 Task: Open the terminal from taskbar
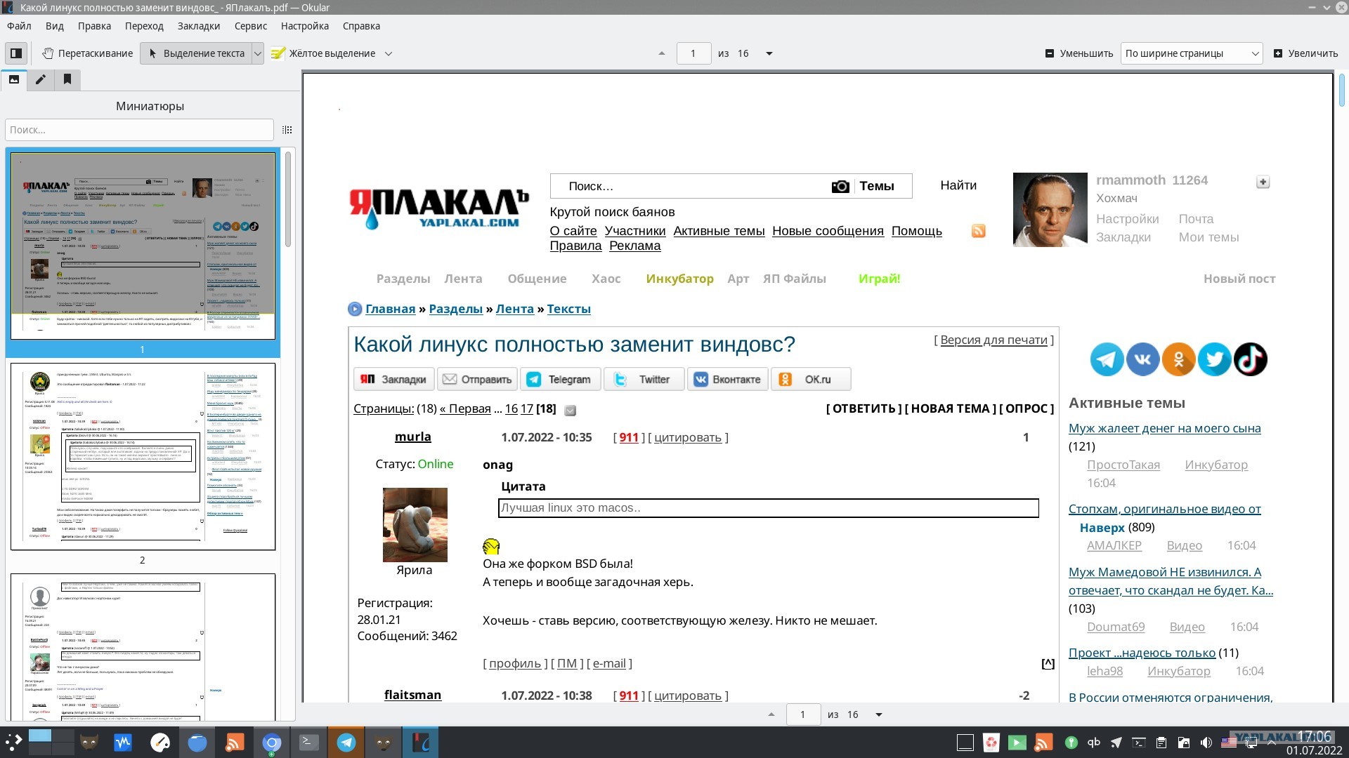tap(309, 742)
